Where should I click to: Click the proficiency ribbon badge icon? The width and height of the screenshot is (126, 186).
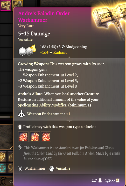[x=20, y=127]
